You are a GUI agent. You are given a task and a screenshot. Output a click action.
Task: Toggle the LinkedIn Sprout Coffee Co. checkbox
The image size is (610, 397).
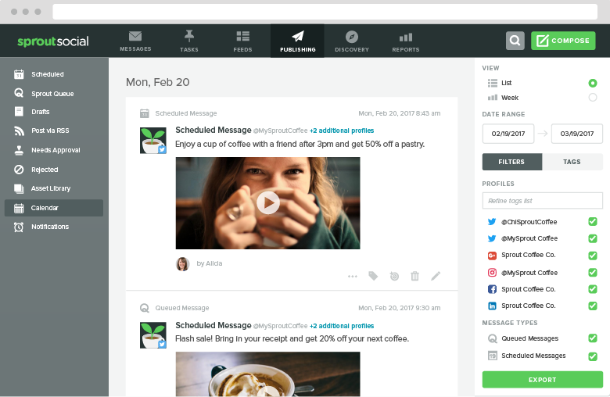coord(592,306)
